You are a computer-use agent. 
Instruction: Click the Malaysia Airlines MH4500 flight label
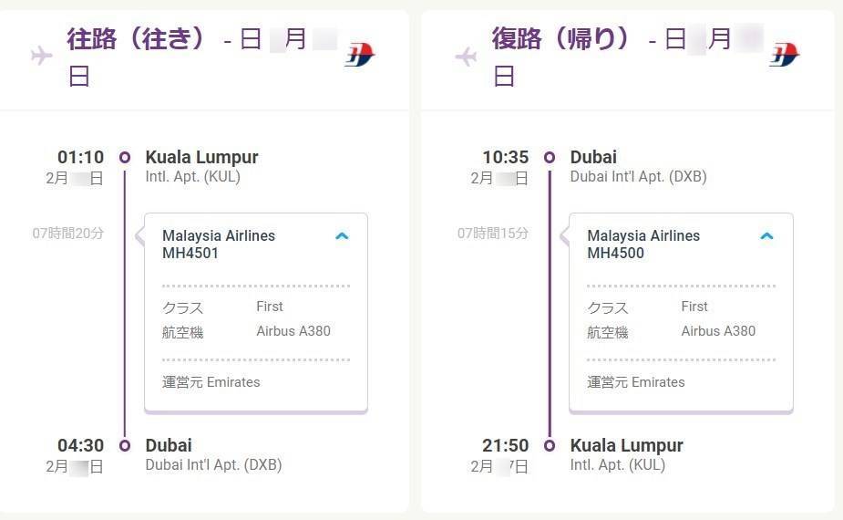tap(643, 244)
